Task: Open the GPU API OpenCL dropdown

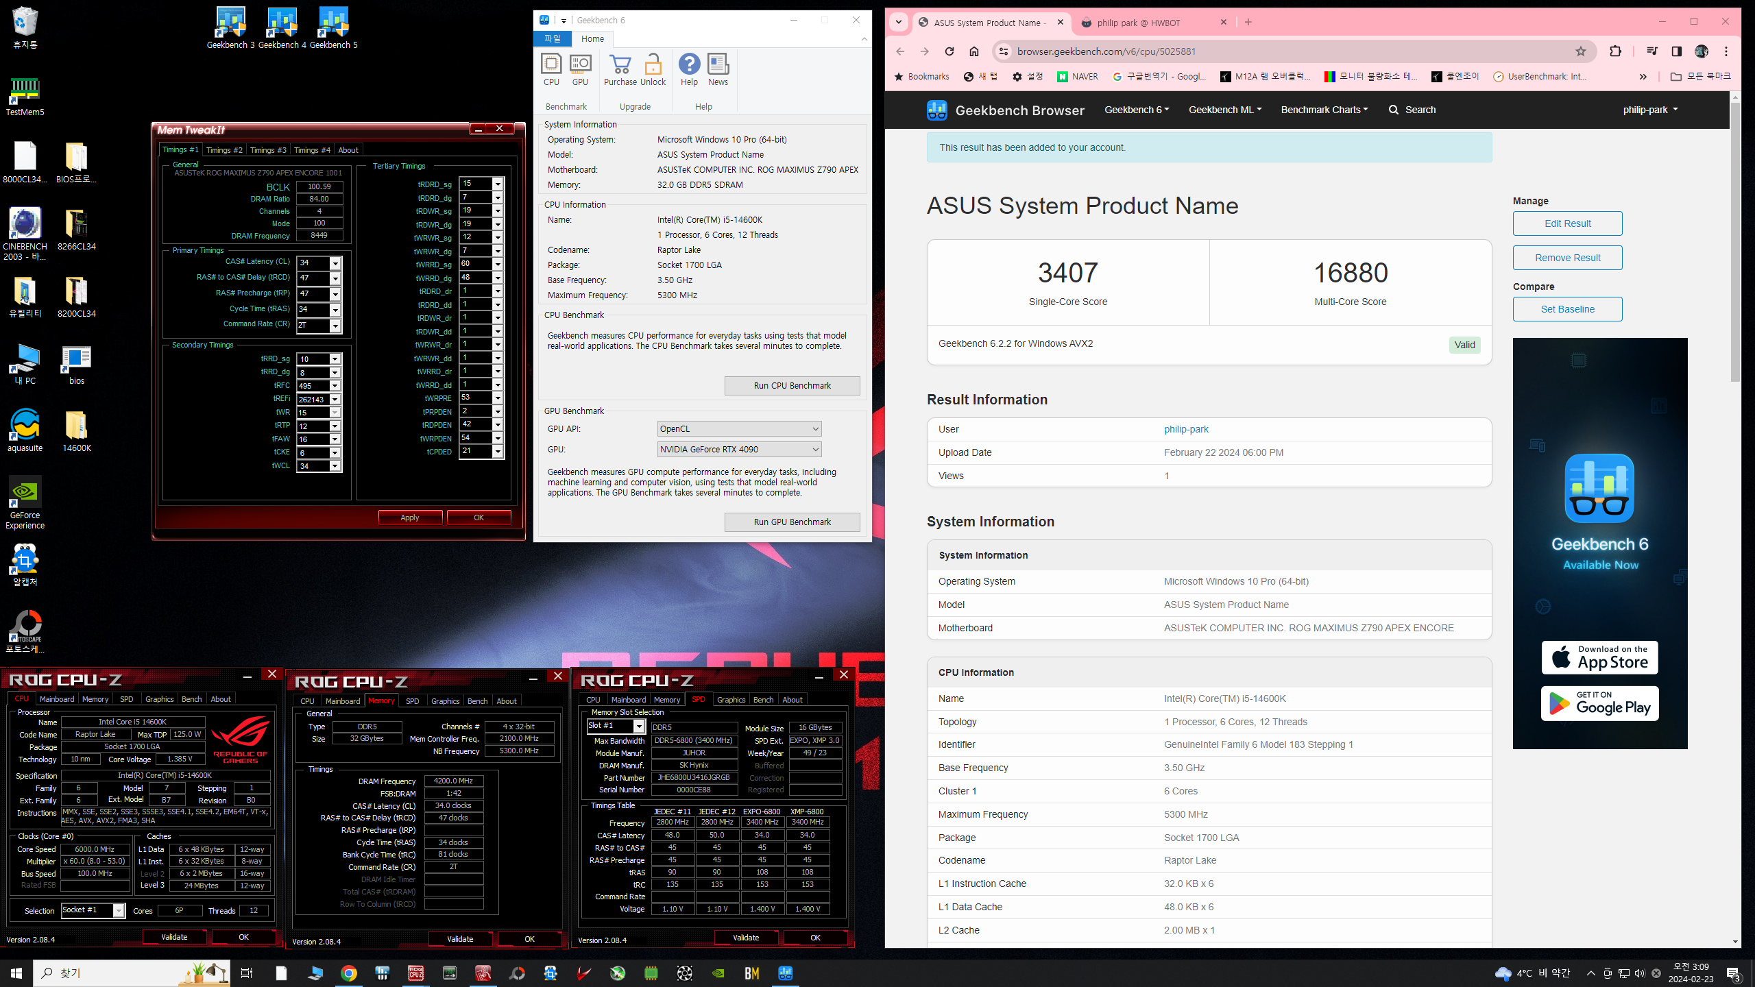Action: click(739, 429)
